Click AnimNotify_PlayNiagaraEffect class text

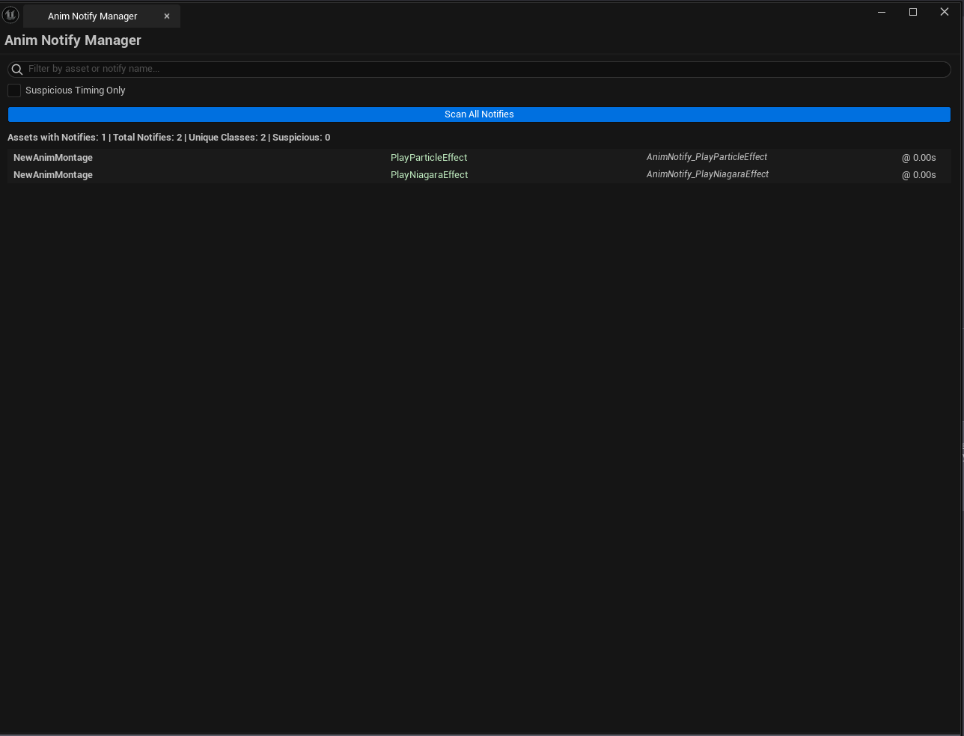coord(708,174)
